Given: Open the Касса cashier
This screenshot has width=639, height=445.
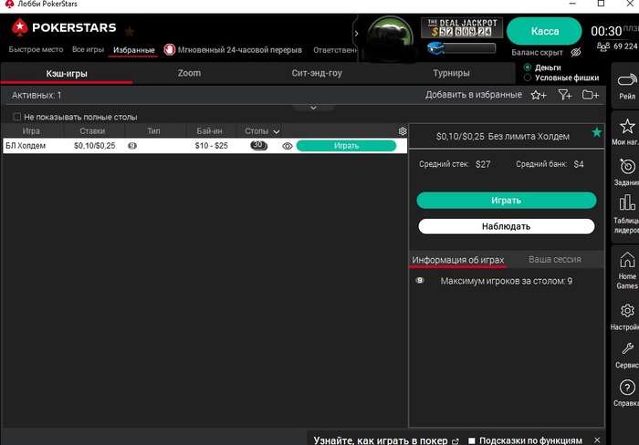Looking at the screenshot, I should click(544, 31).
